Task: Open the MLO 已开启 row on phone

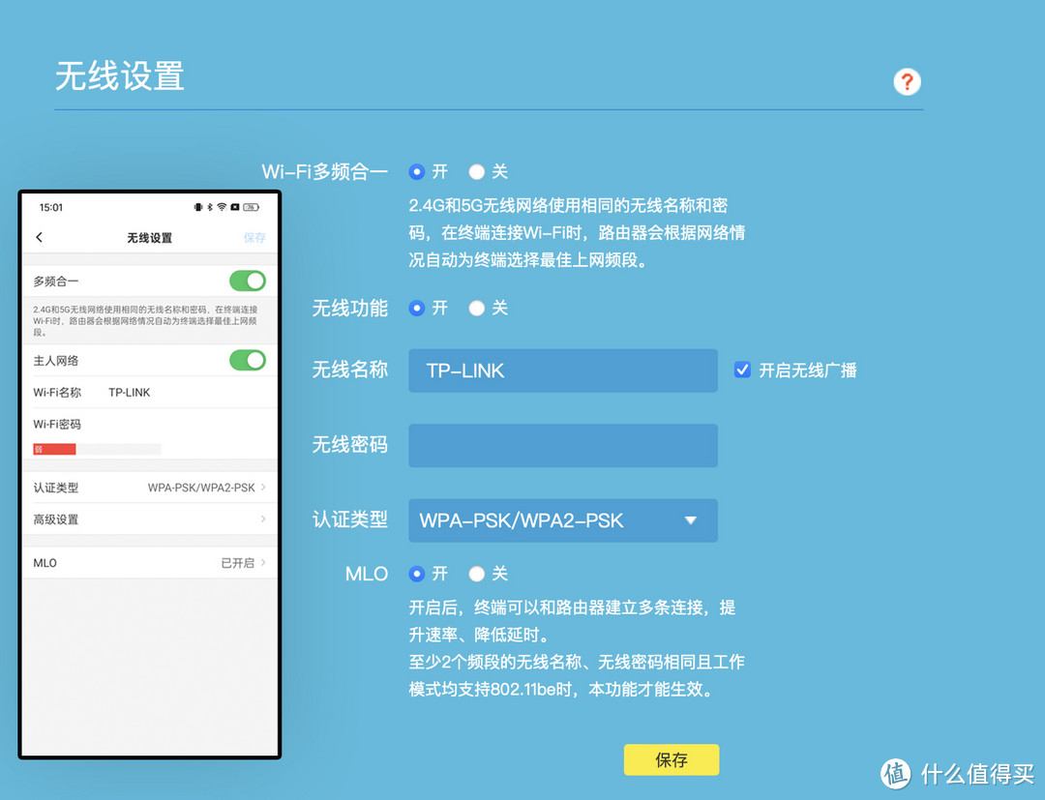Action: pyautogui.click(x=150, y=563)
